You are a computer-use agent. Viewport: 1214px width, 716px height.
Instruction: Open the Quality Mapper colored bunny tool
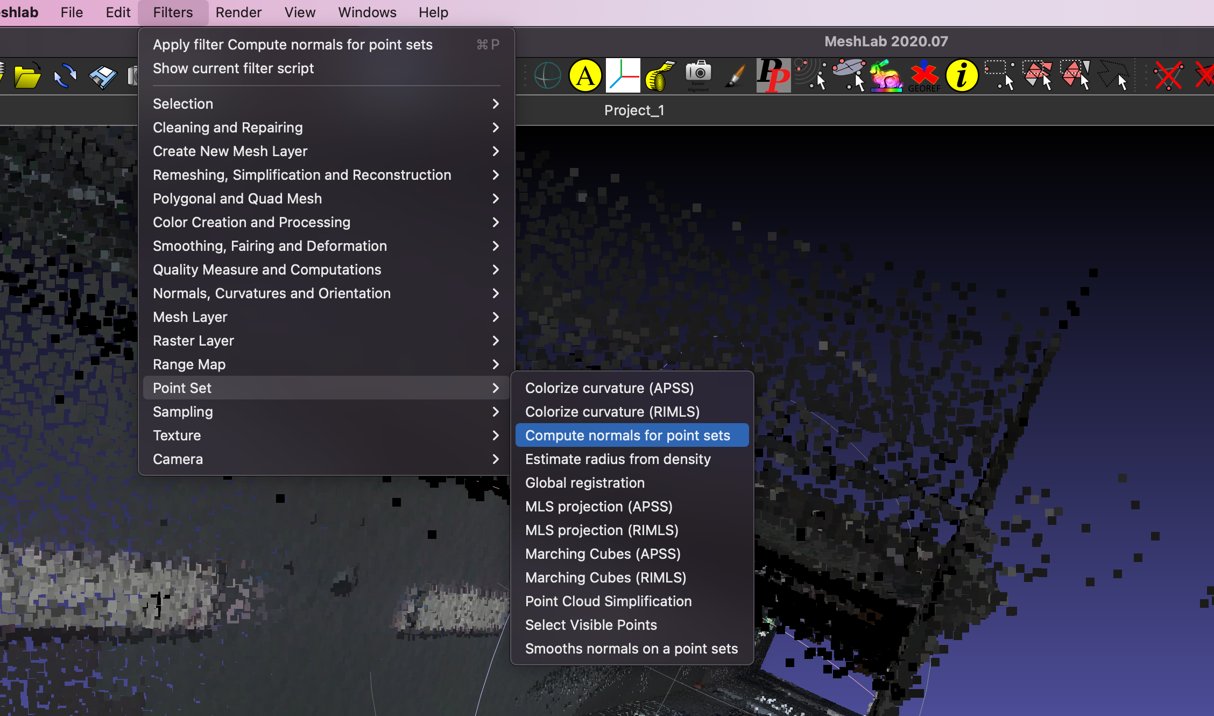886,75
